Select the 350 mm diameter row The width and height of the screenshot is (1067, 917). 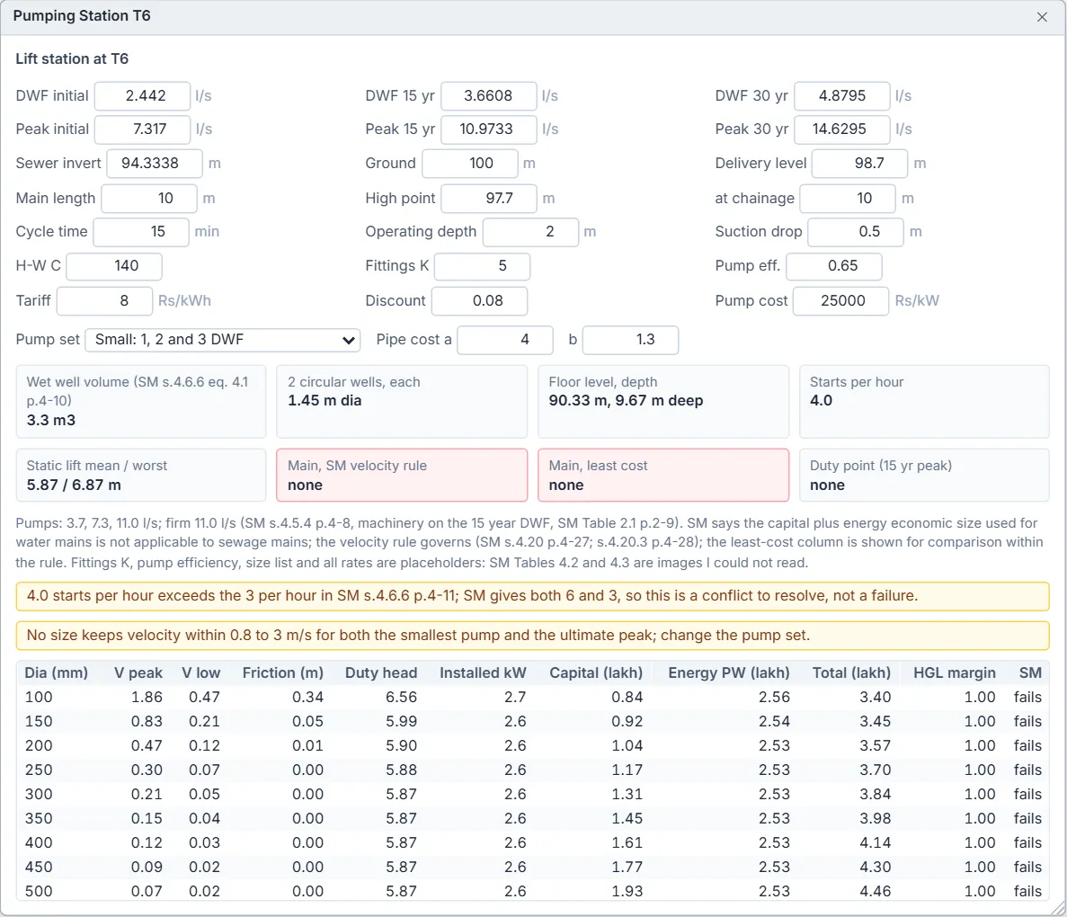[533, 819]
